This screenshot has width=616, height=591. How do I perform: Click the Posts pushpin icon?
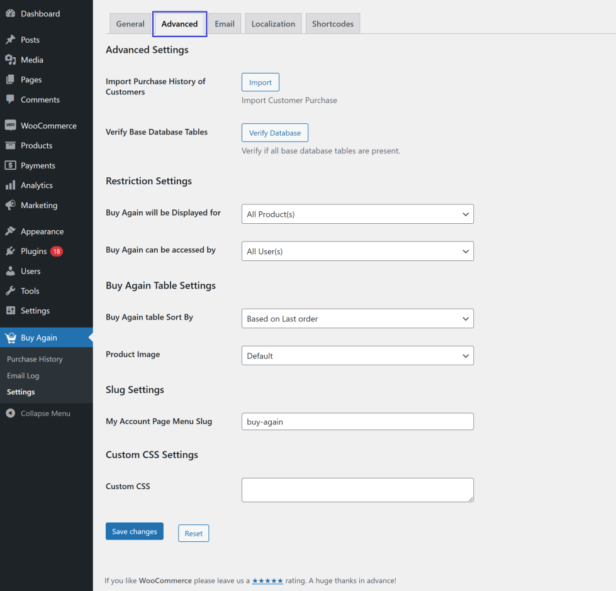10,40
